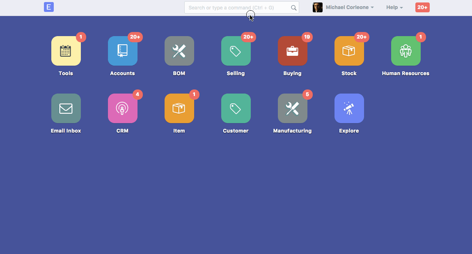Focus the search or command input field
Viewport: 472px width, 254px height.
(241, 7)
